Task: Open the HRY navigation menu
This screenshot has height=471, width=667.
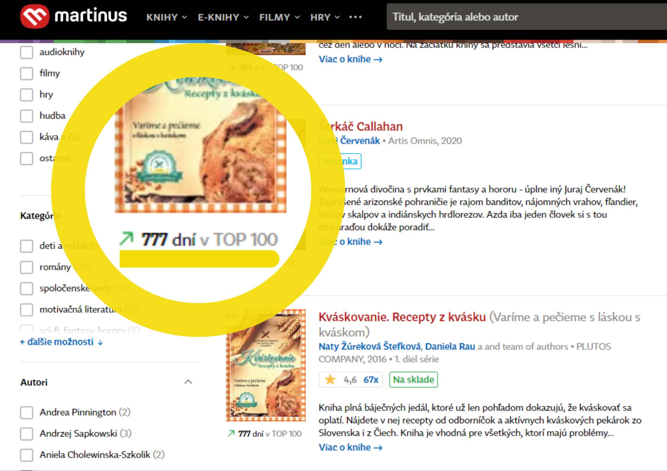Action: tap(325, 17)
